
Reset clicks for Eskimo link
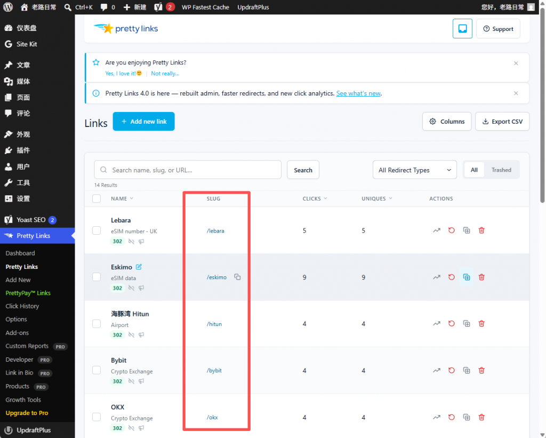452,277
